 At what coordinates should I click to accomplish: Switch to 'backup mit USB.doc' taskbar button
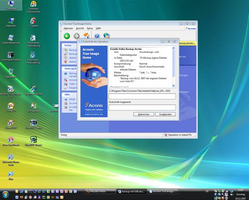click(x=132, y=191)
